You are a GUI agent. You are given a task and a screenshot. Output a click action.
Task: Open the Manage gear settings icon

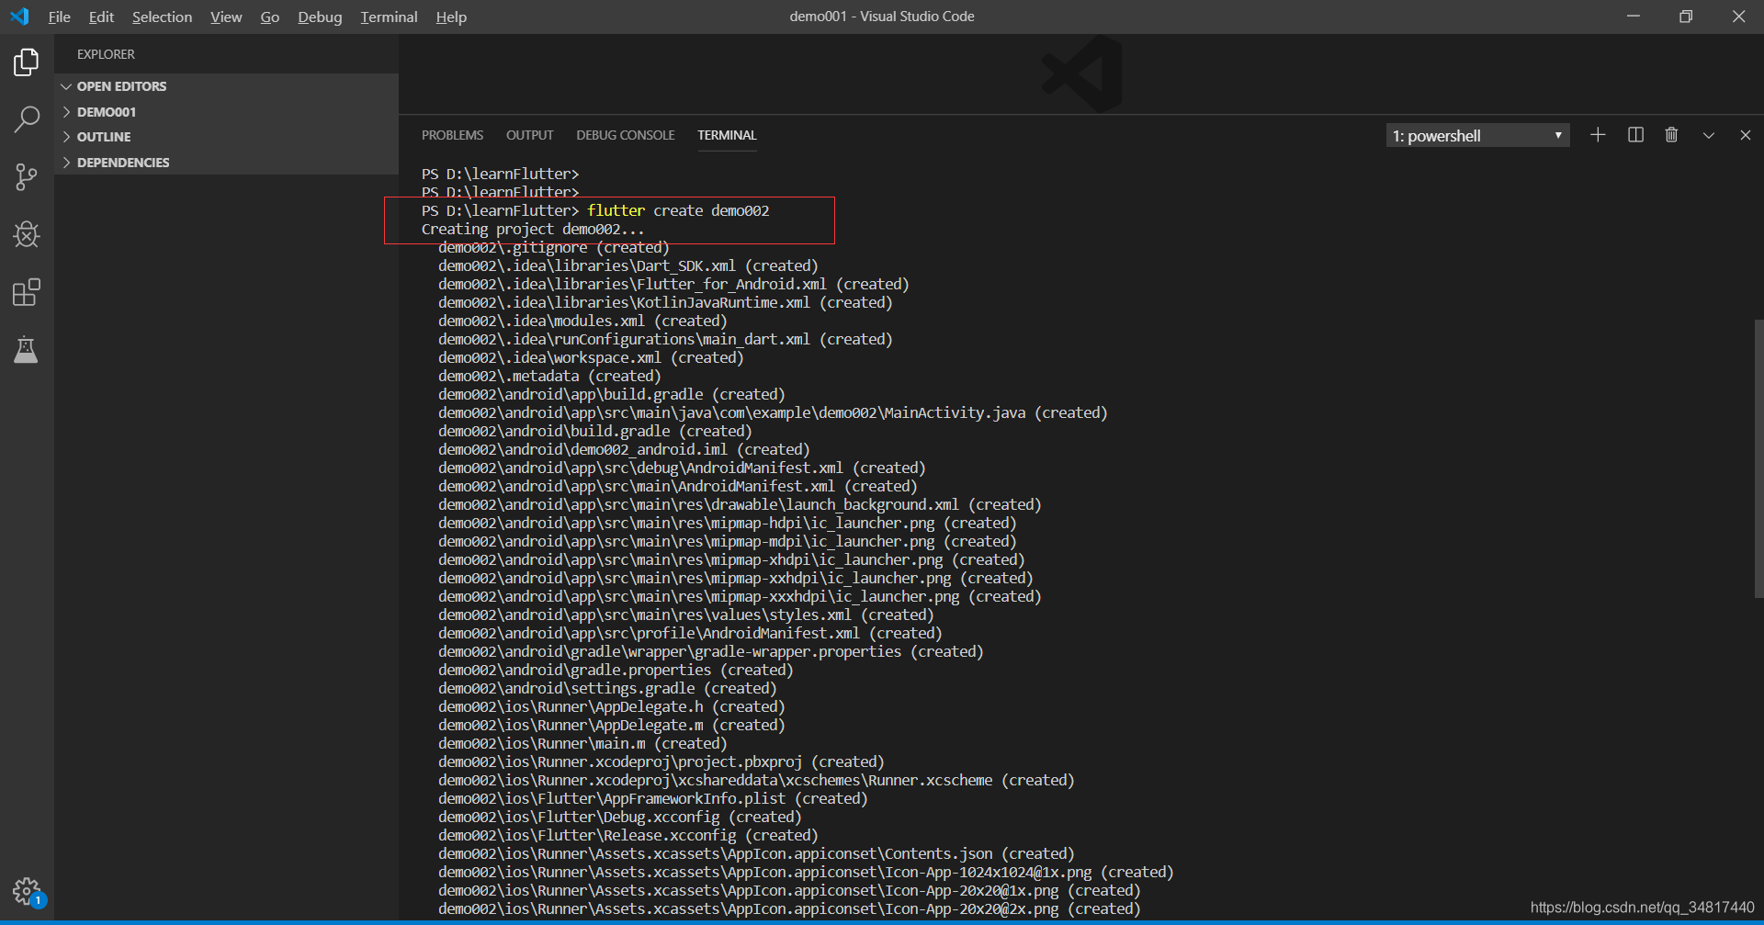27,890
